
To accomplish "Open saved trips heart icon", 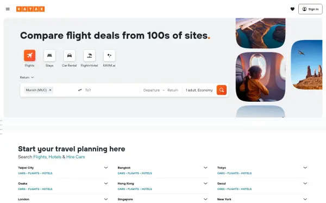I will coord(292,9).
